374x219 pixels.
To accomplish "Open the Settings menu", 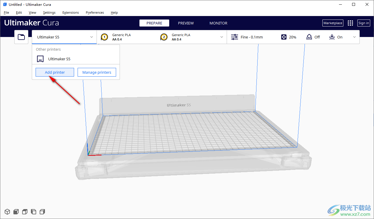I will 49,13.
